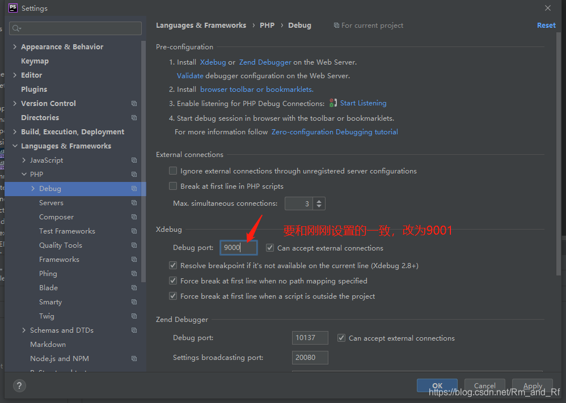Toggle Force break when script outside the project
The image size is (566, 403).
click(x=174, y=296)
